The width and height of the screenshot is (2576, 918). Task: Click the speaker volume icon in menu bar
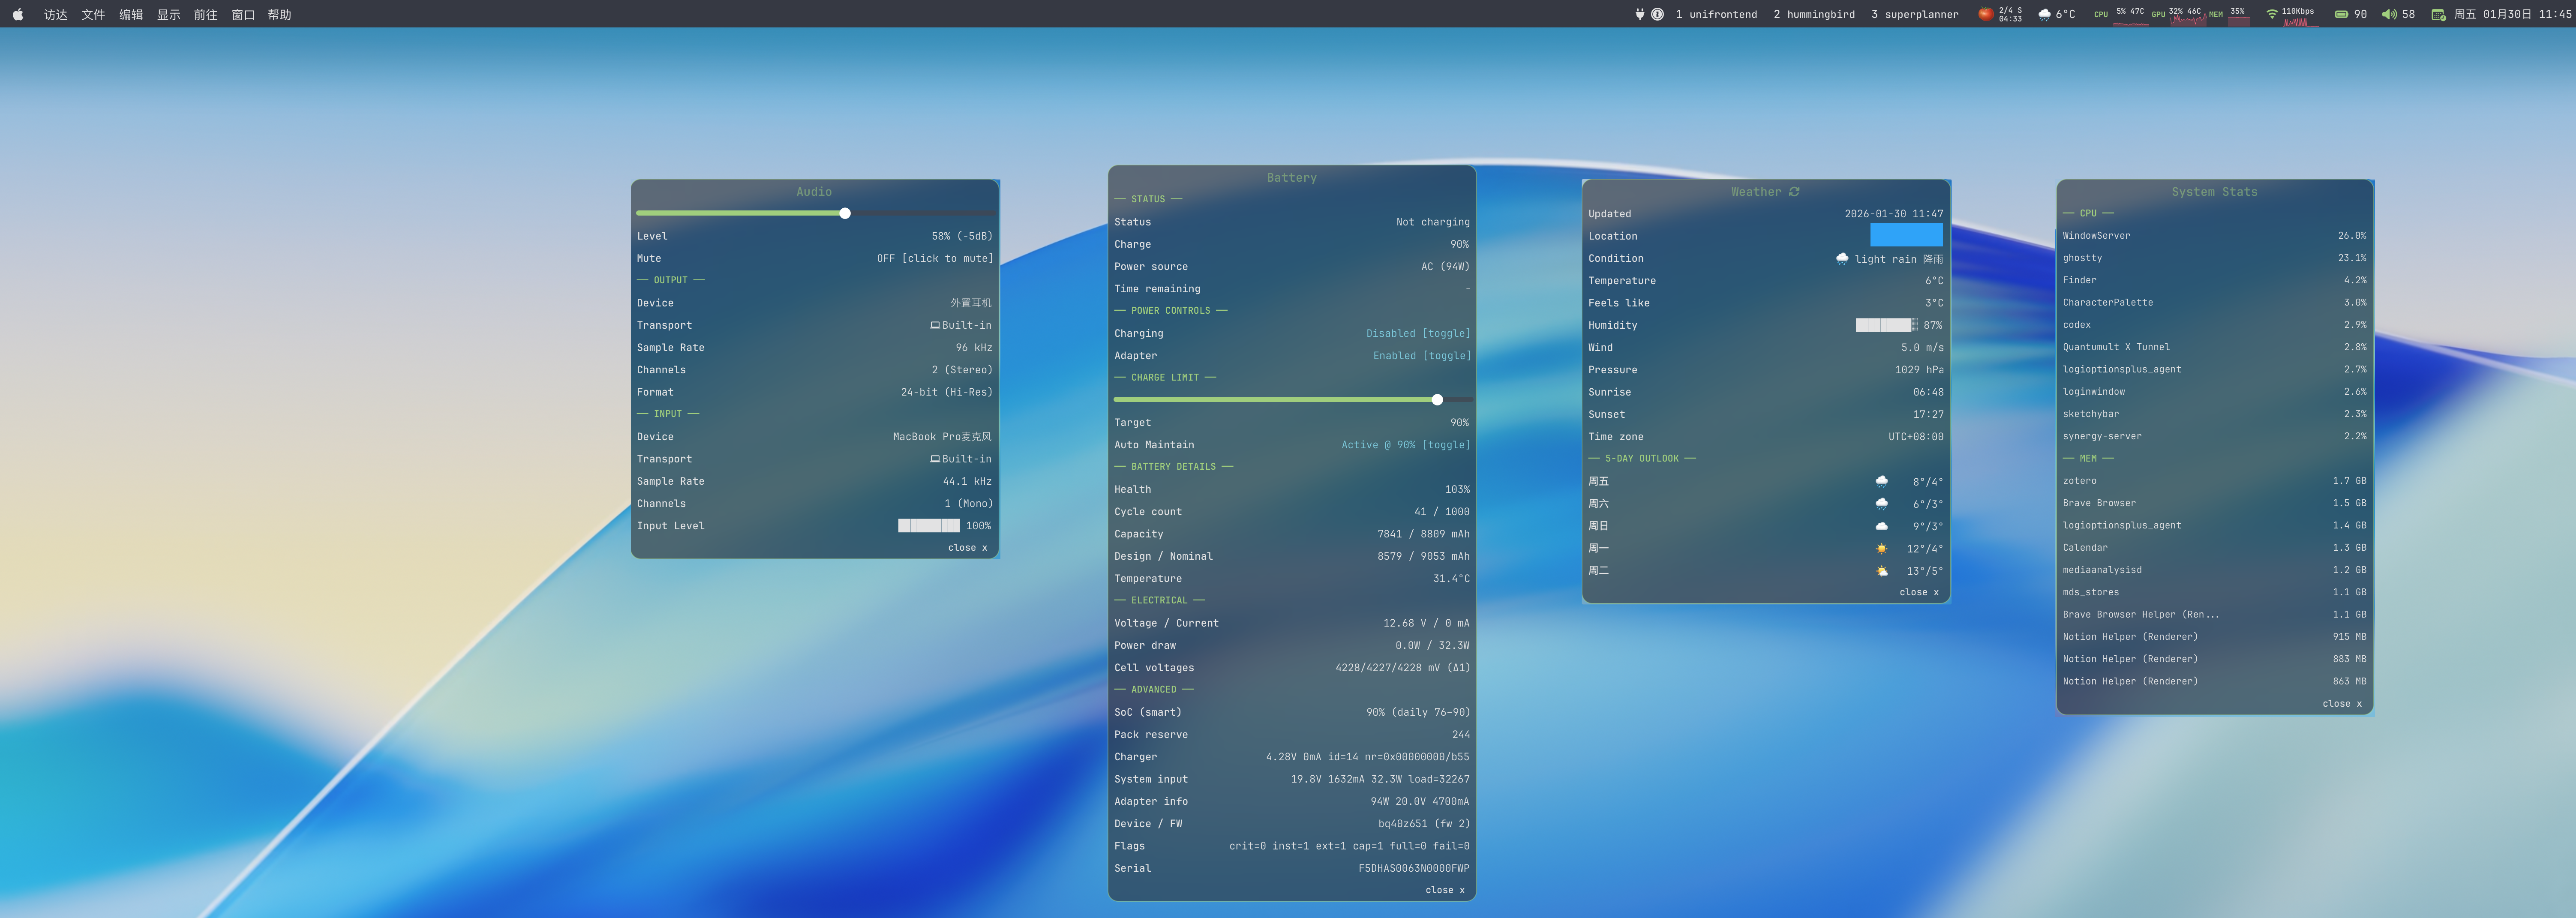tap(2389, 14)
